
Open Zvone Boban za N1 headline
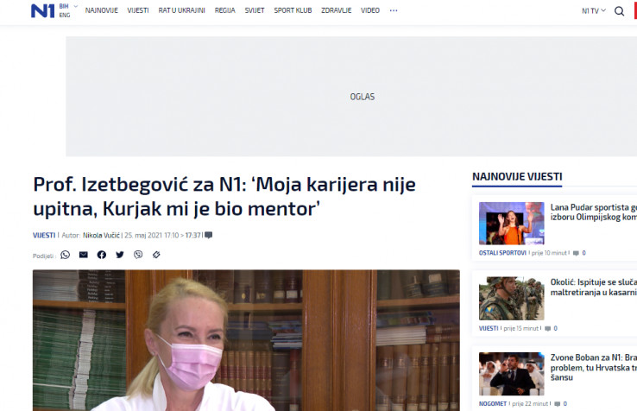click(x=593, y=363)
